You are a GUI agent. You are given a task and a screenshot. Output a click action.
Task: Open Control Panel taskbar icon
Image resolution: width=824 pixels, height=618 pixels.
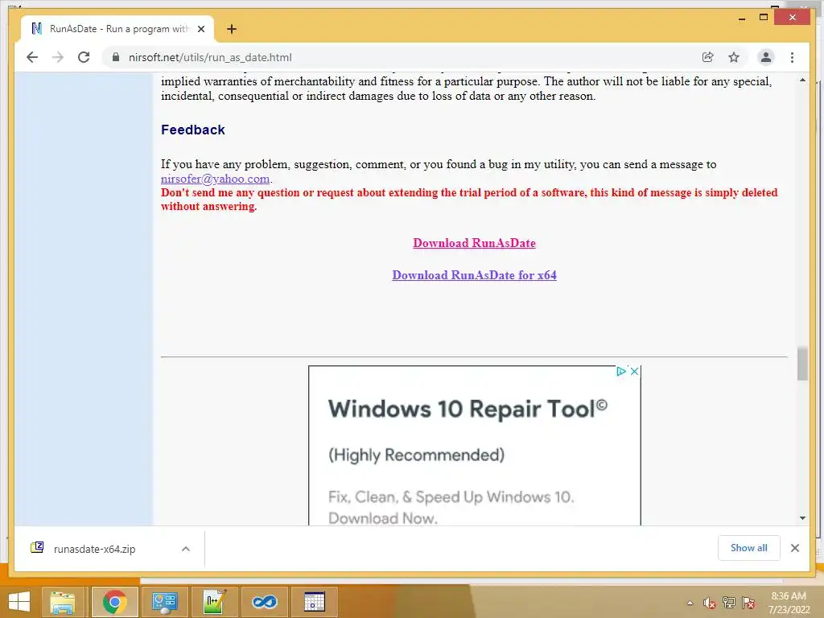coord(164,602)
